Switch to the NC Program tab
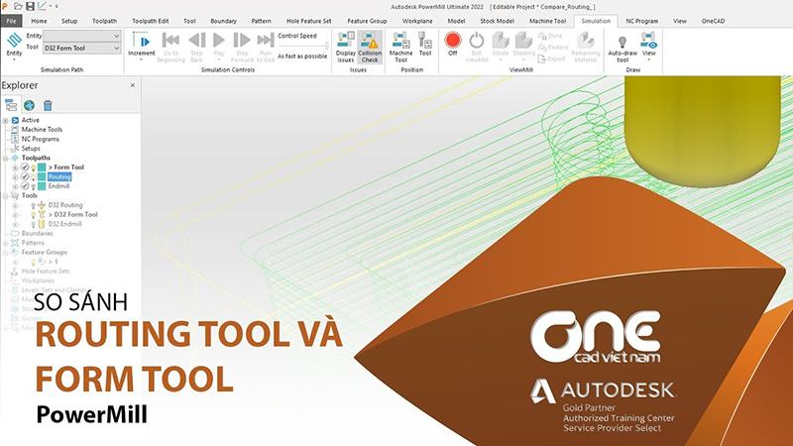The height and width of the screenshot is (446, 793). pyautogui.click(x=641, y=21)
